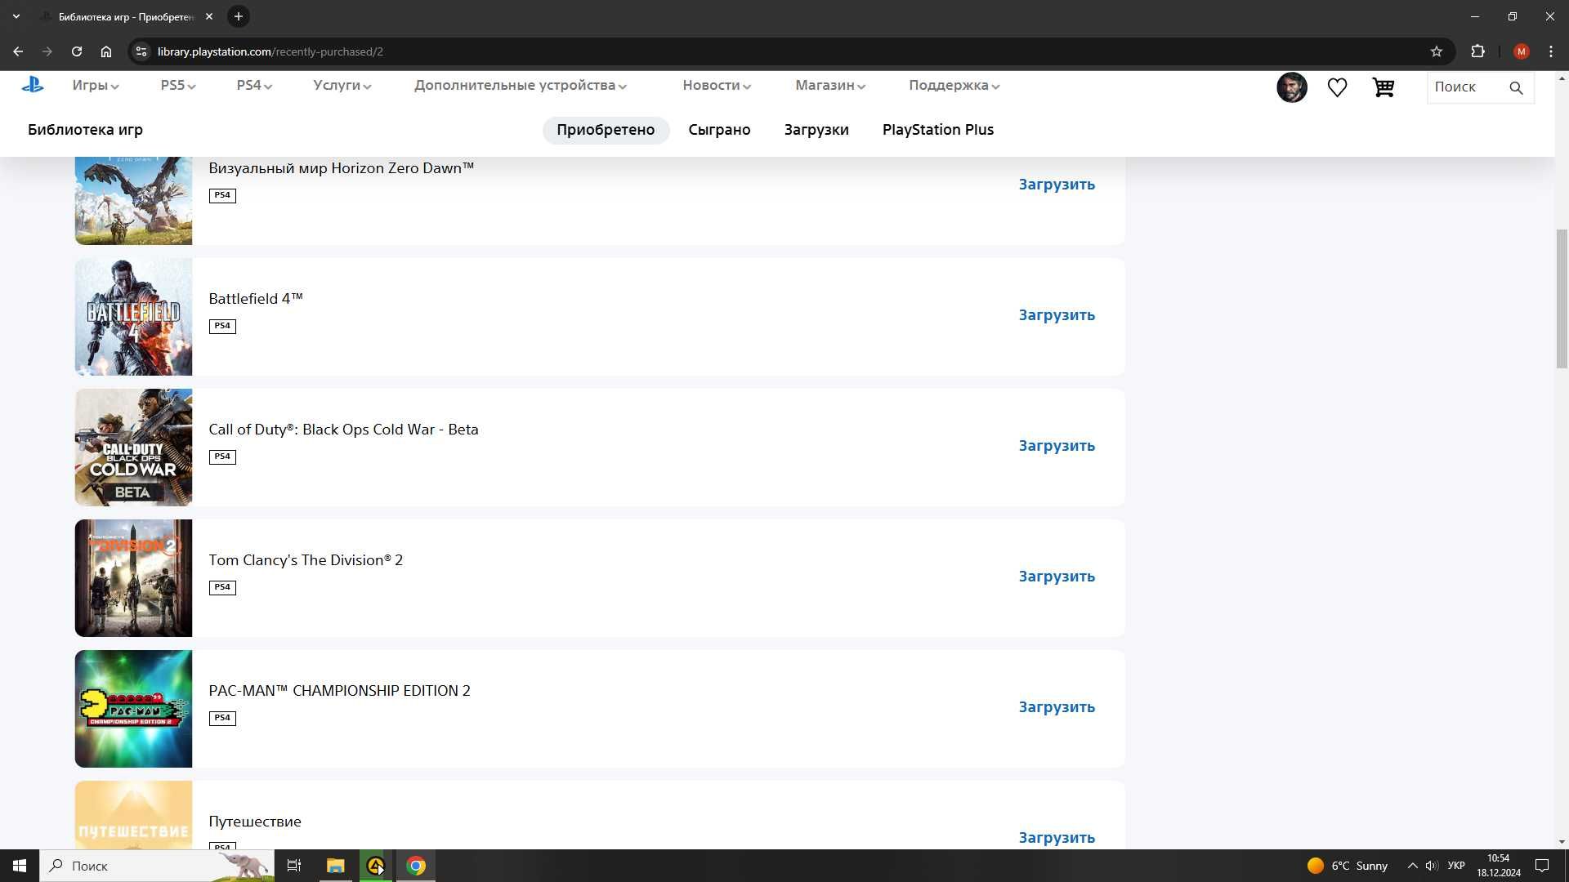
Task: Open PAC-MAN cover thumbnail
Action: click(x=133, y=709)
